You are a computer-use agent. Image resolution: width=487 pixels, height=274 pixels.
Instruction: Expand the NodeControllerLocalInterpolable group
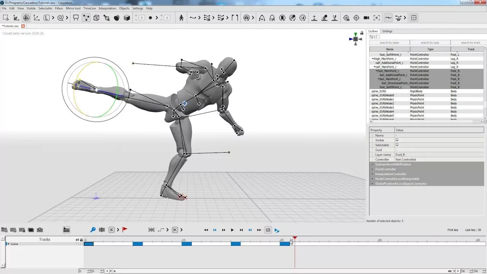tap(372, 179)
